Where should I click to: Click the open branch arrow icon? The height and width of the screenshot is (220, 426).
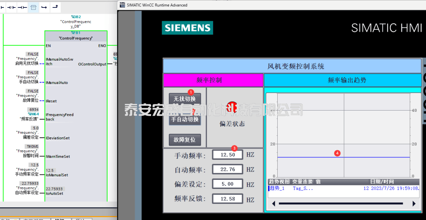pos(44,7)
